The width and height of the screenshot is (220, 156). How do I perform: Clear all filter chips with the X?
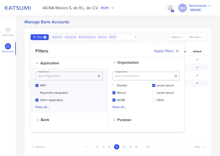(x=136, y=37)
